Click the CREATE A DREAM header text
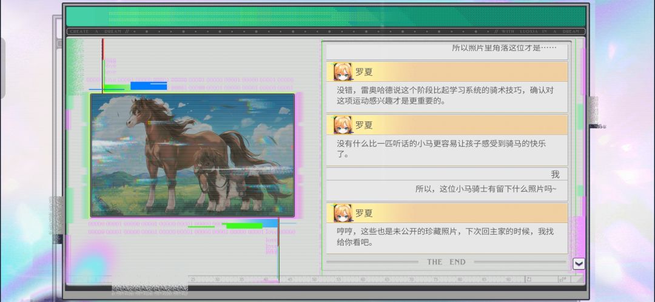 click(96, 32)
